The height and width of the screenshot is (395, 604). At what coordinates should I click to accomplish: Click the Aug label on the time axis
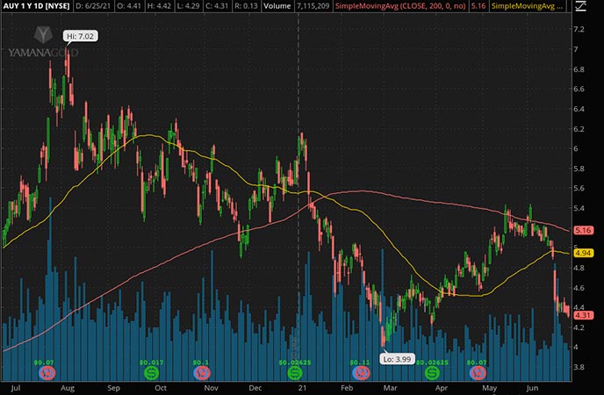(x=68, y=388)
